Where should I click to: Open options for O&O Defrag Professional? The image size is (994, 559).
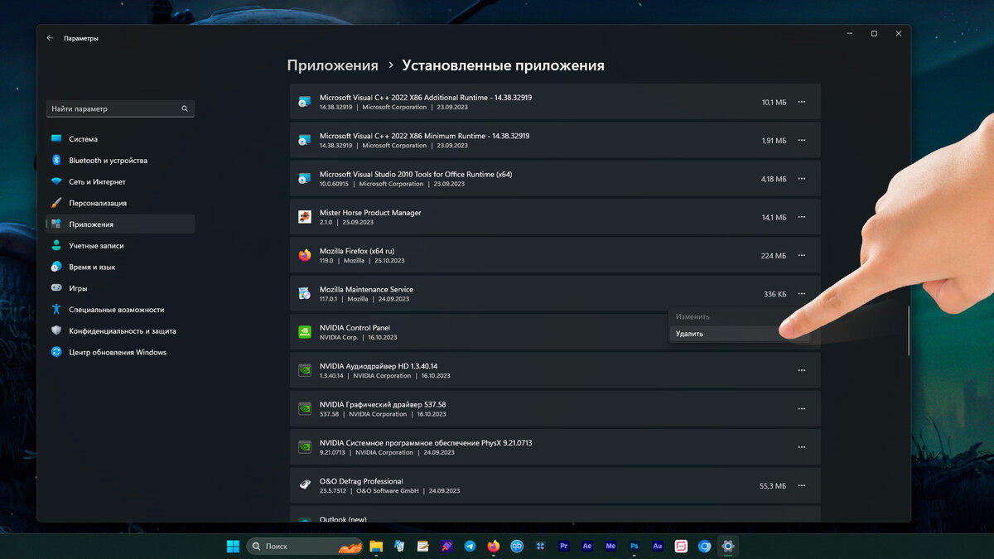[801, 485]
